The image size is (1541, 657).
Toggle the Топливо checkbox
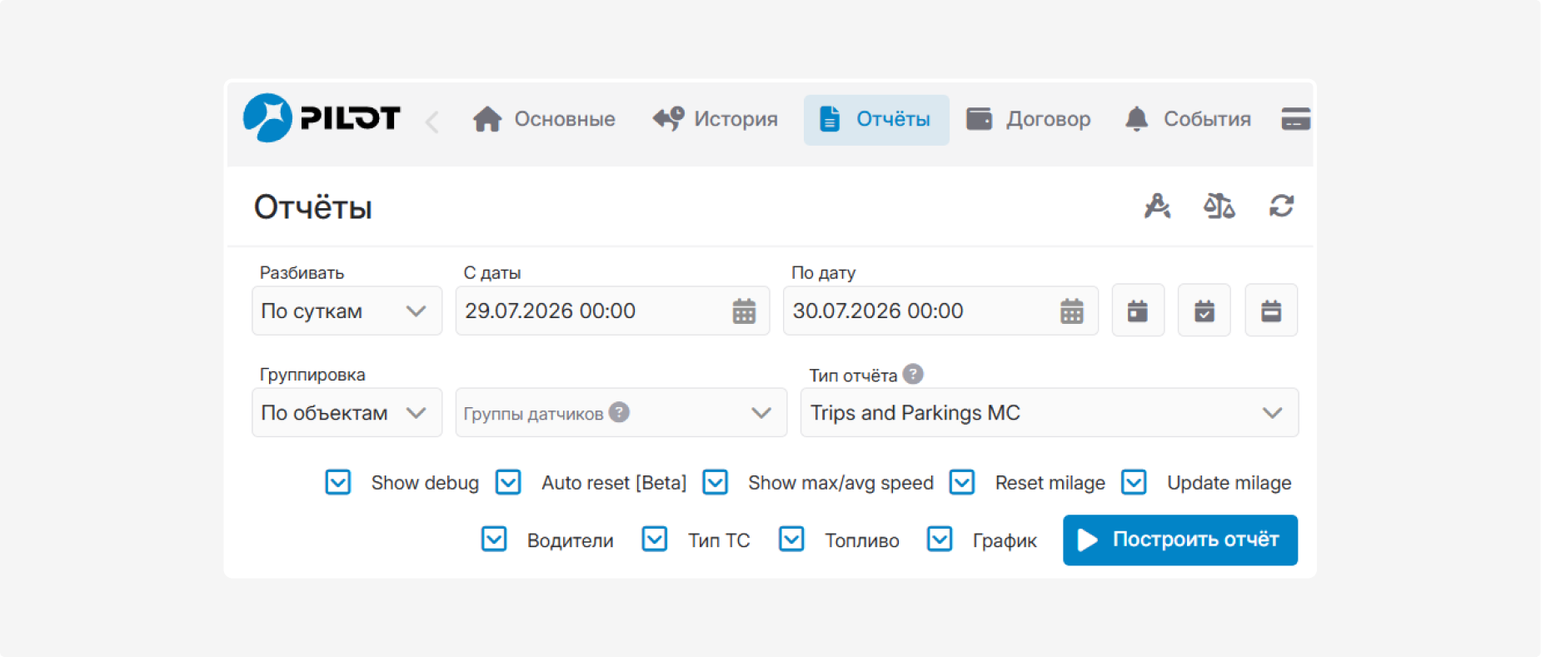pyautogui.click(x=791, y=539)
